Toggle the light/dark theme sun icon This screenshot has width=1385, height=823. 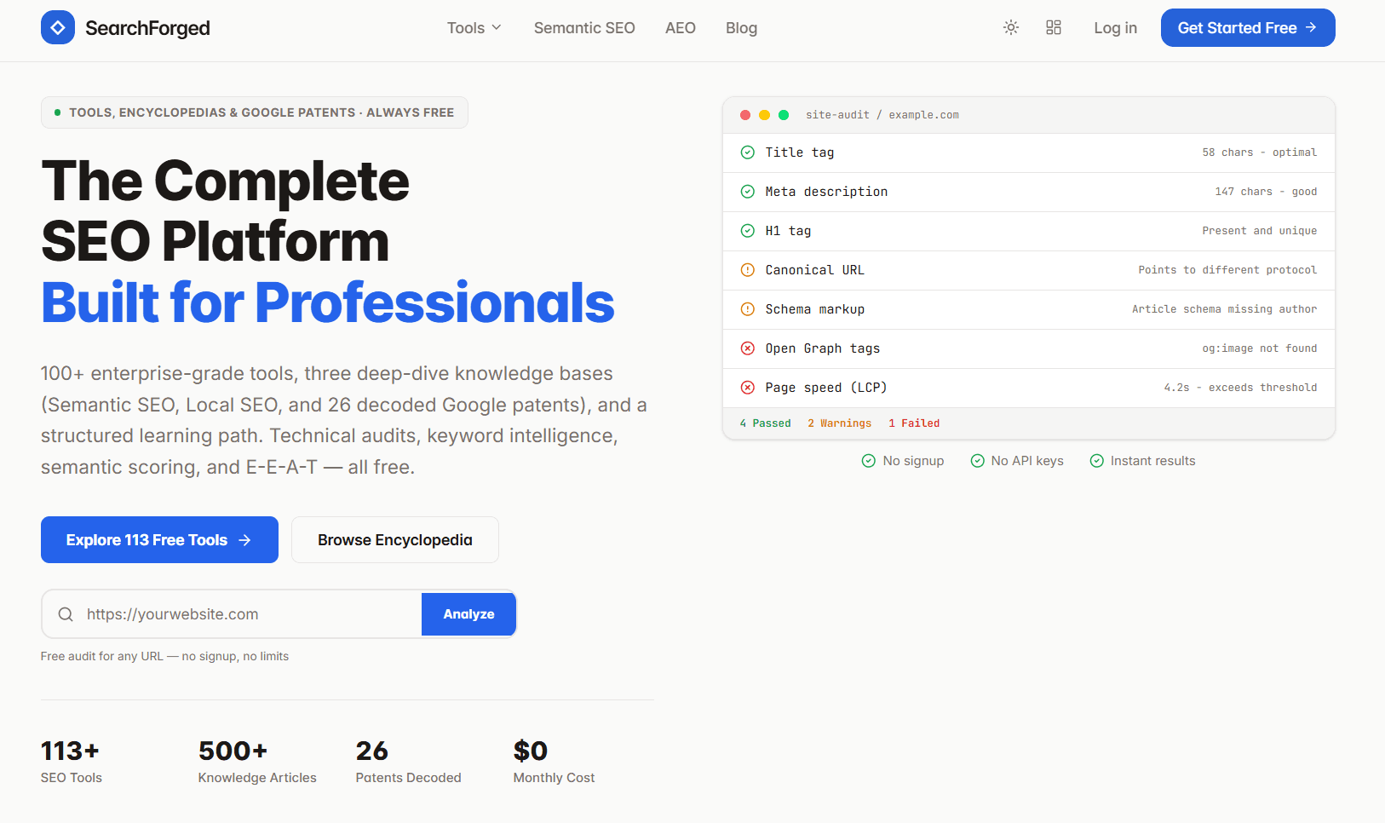[x=1011, y=27]
